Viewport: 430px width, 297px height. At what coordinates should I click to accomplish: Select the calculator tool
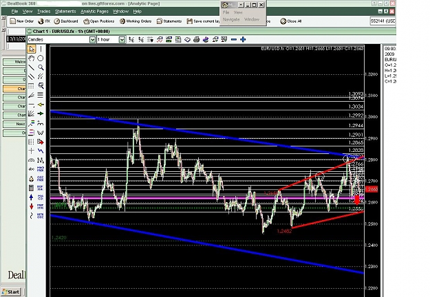(x=32, y=188)
